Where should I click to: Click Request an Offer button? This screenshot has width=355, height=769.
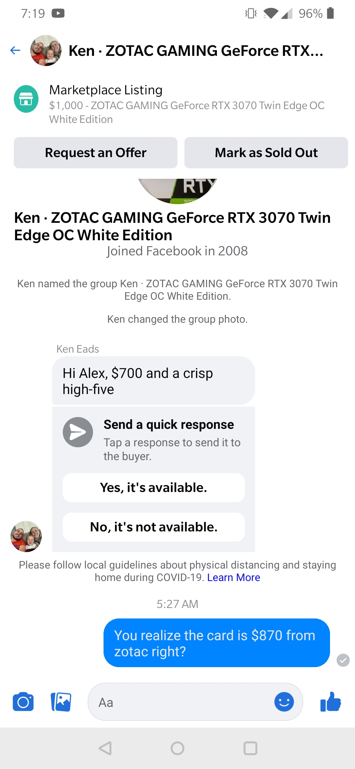[x=96, y=152]
